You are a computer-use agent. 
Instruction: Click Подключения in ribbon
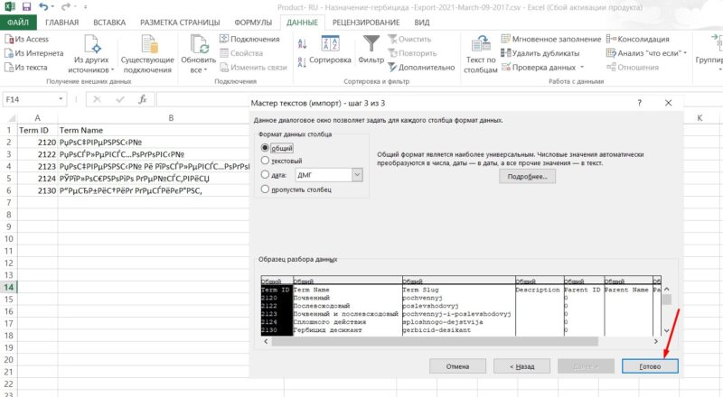pyautogui.click(x=249, y=39)
